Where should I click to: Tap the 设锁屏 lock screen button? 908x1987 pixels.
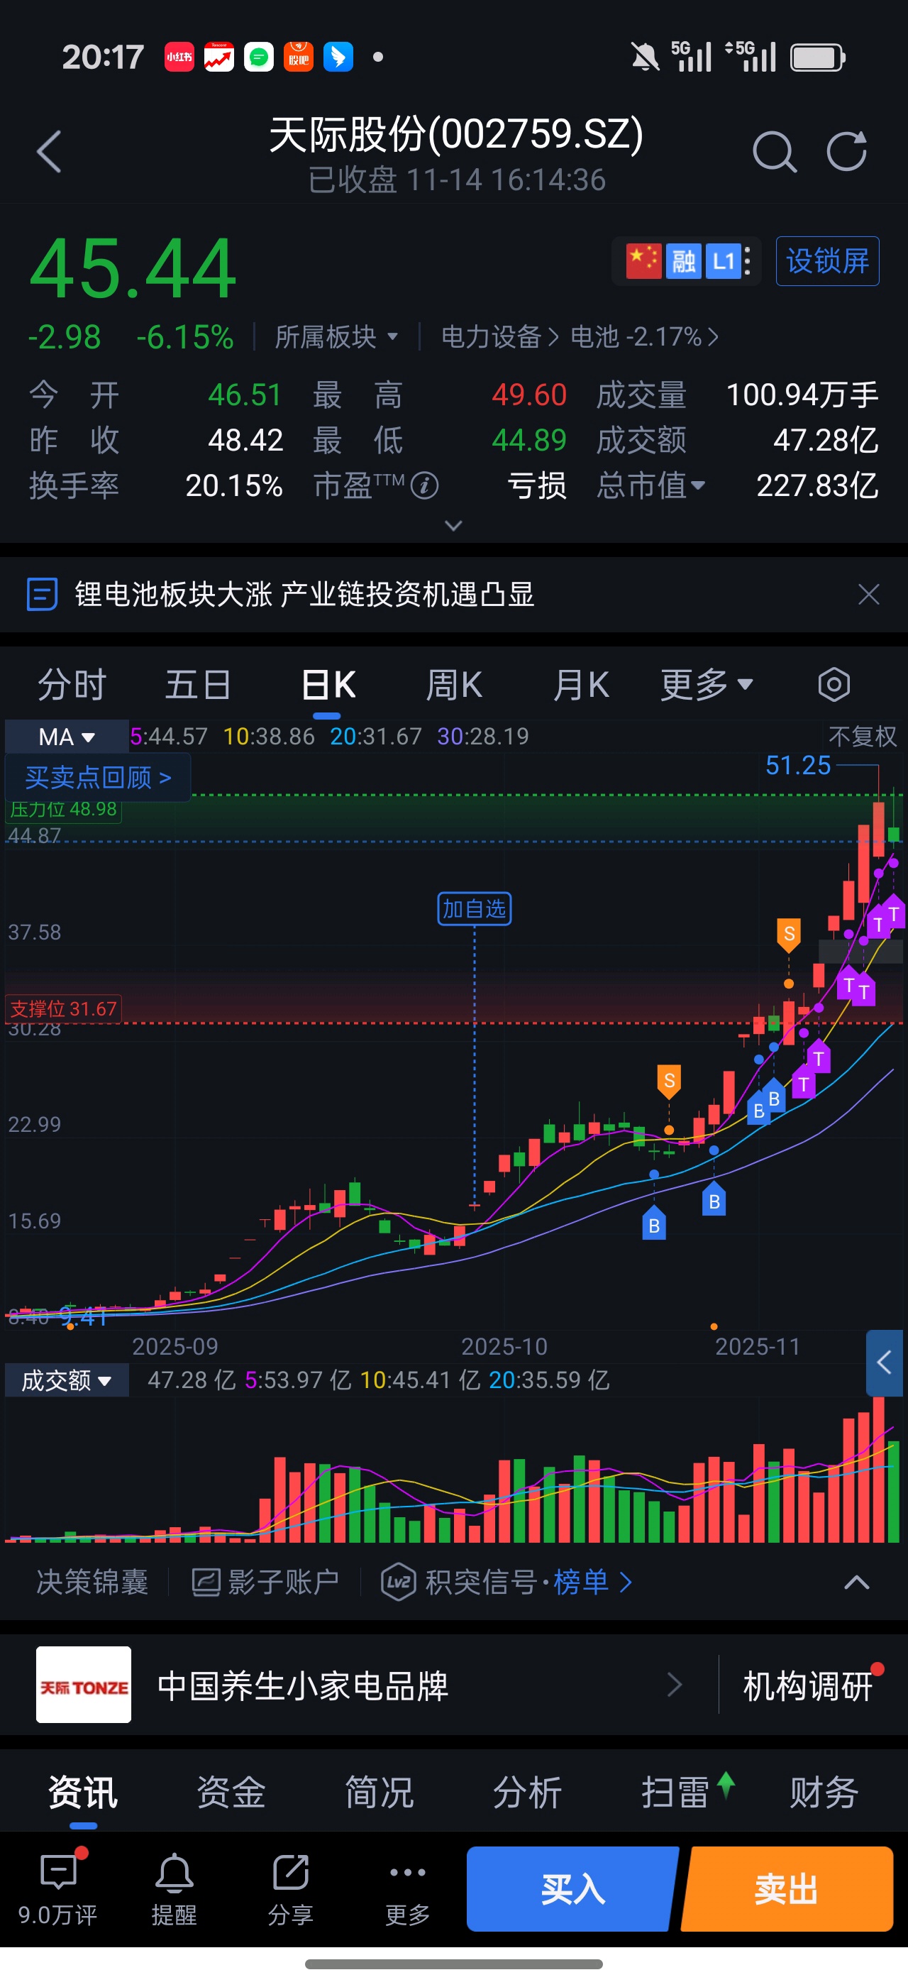(x=827, y=260)
